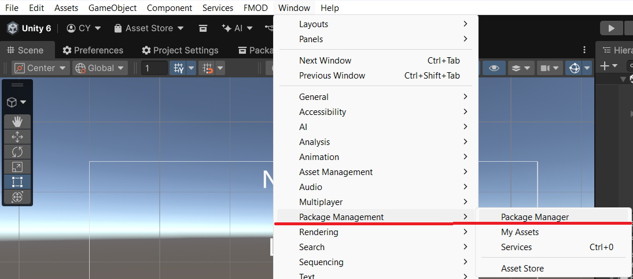633x279 pixels.
Task: Click the overlay toolbar drag handle
Action: tap(17, 85)
